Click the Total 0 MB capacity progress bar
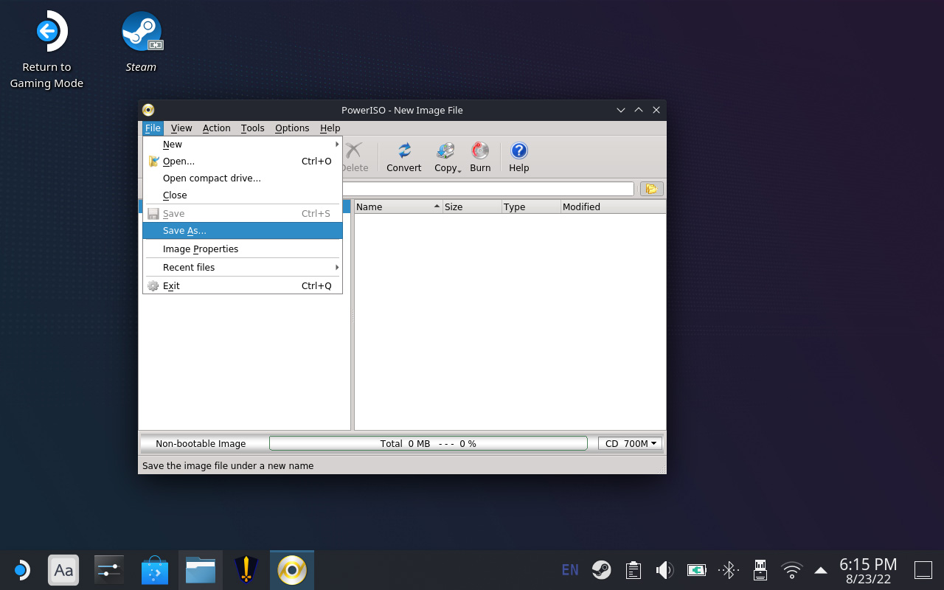 [428, 443]
